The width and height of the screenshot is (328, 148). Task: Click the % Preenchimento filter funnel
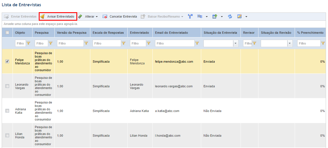pyautogui.click(x=323, y=43)
